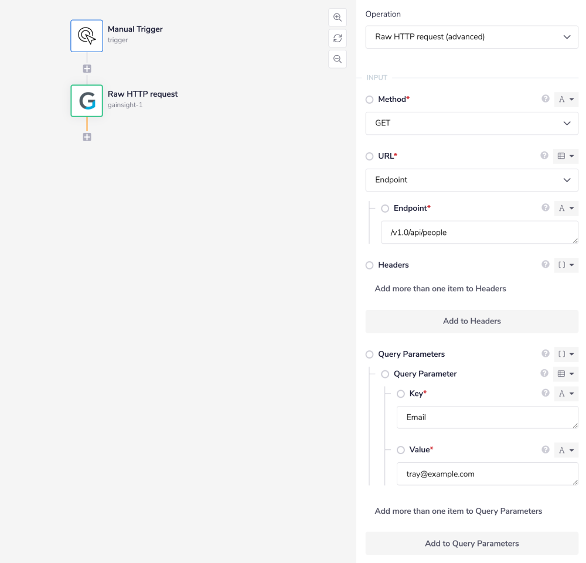Click the zoom in magnifier icon
The image size is (586, 563).
pos(338,18)
